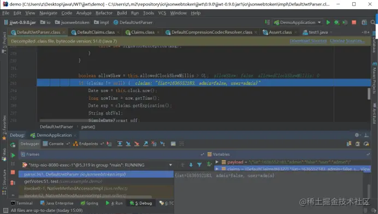This screenshot has height=214, width=378.
Task: Open the Evaluate Expression calculator icon
Action: coord(173,144)
